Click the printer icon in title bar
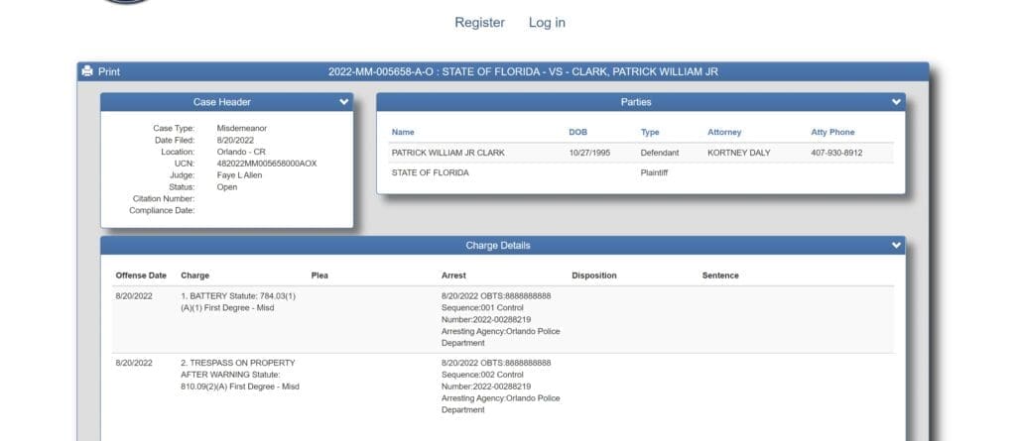The image size is (1016, 441). [87, 71]
